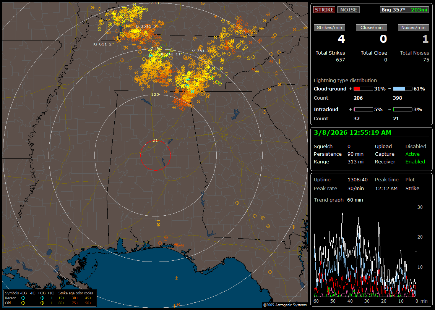Click the storm cell label V-751-1
The height and width of the screenshot is (310, 435).
point(201,51)
